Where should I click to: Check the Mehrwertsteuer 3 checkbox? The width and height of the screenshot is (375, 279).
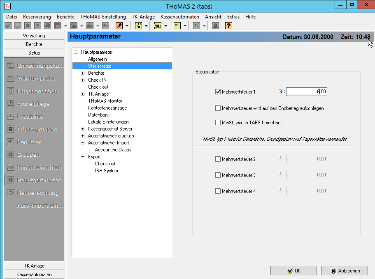pyautogui.click(x=218, y=175)
